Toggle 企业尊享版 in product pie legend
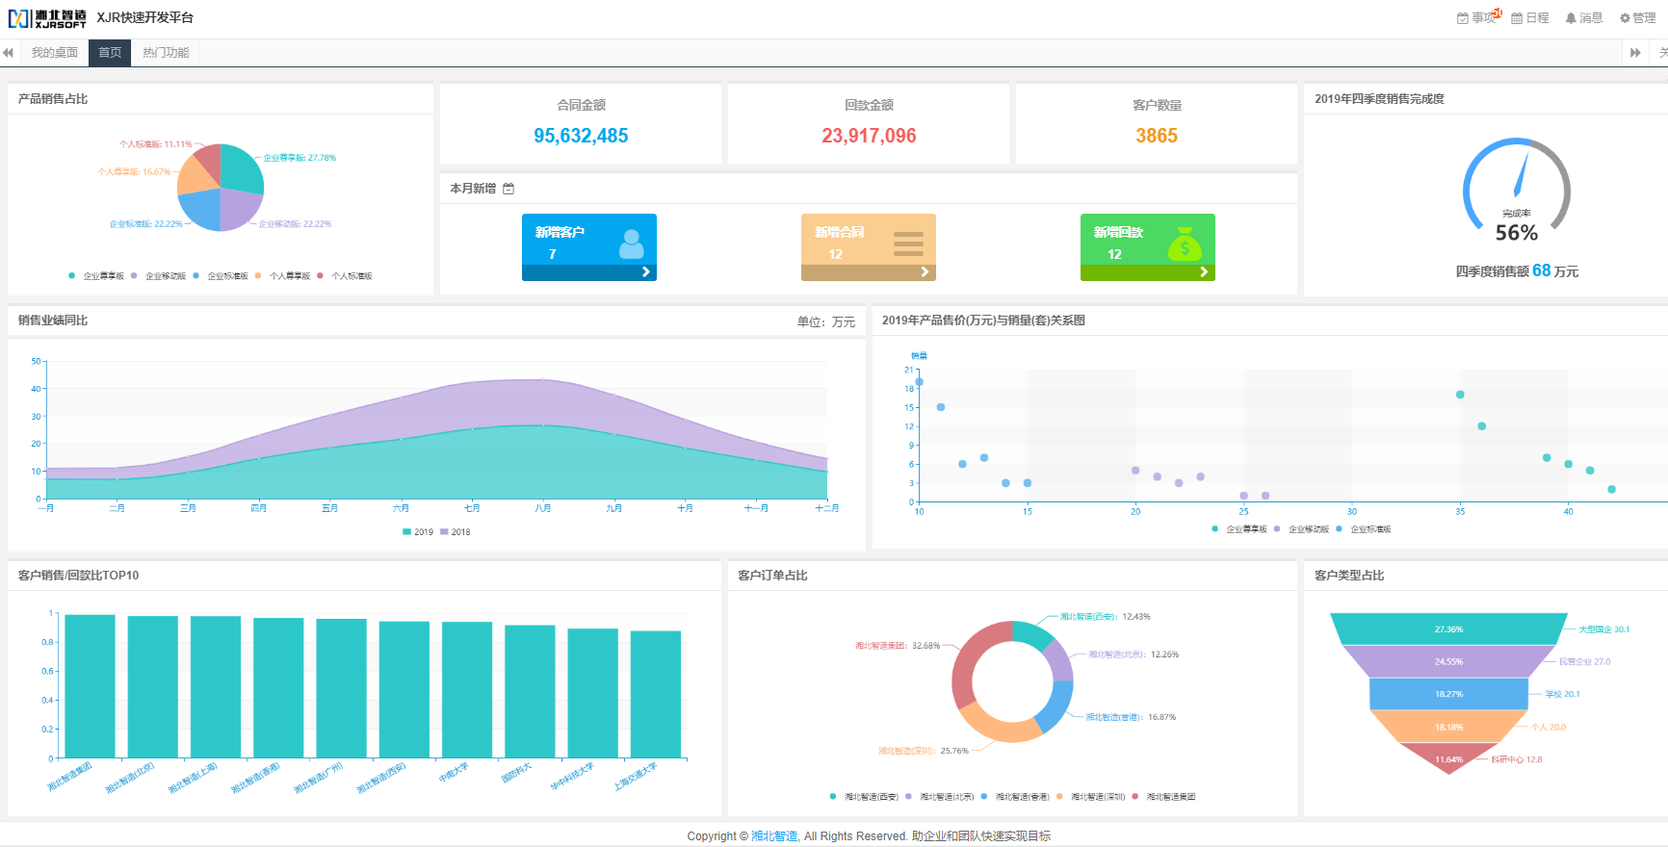This screenshot has height=847, width=1668. click(x=96, y=276)
